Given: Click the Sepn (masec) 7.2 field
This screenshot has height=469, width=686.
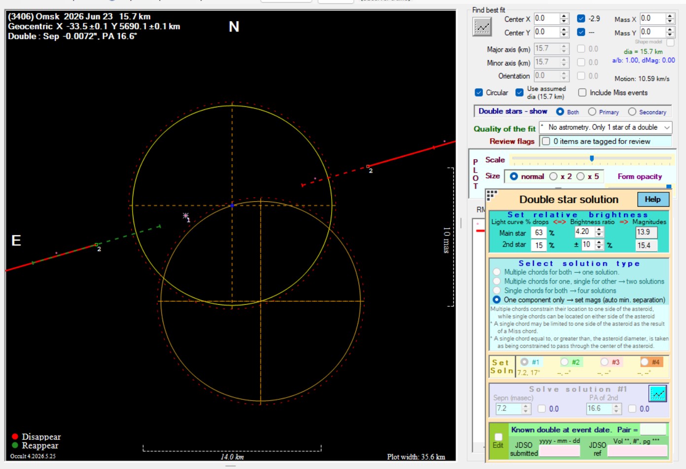Looking at the screenshot, I should tap(509, 409).
